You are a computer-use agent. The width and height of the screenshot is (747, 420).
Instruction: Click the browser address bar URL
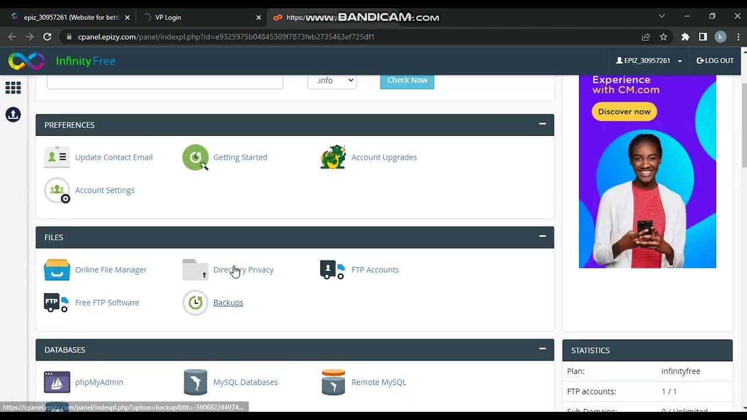tap(226, 37)
